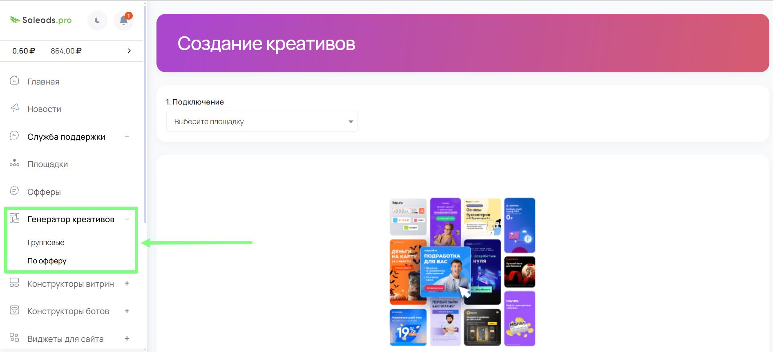The height and width of the screenshot is (352, 773).
Task: Click the Saleads.pro logo
Action: tap(41, 20)
